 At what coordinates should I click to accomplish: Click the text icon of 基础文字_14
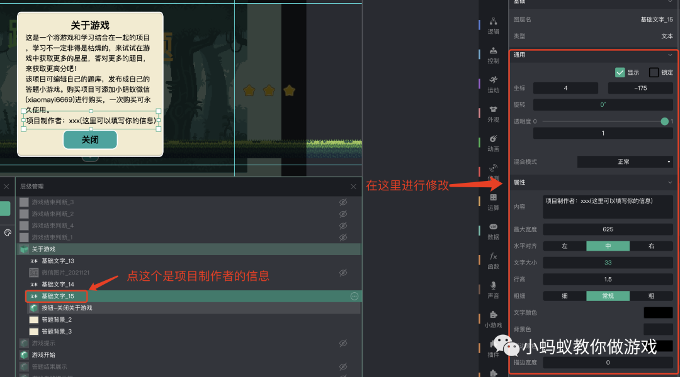tap(34, 285)
